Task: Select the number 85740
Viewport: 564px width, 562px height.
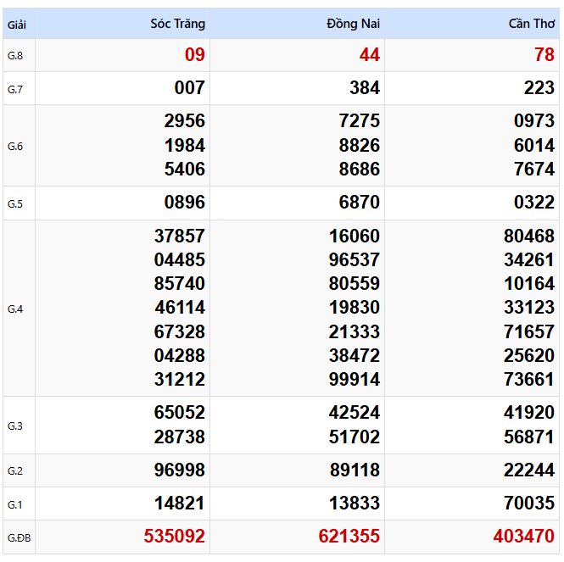Action: coord(180,283)
